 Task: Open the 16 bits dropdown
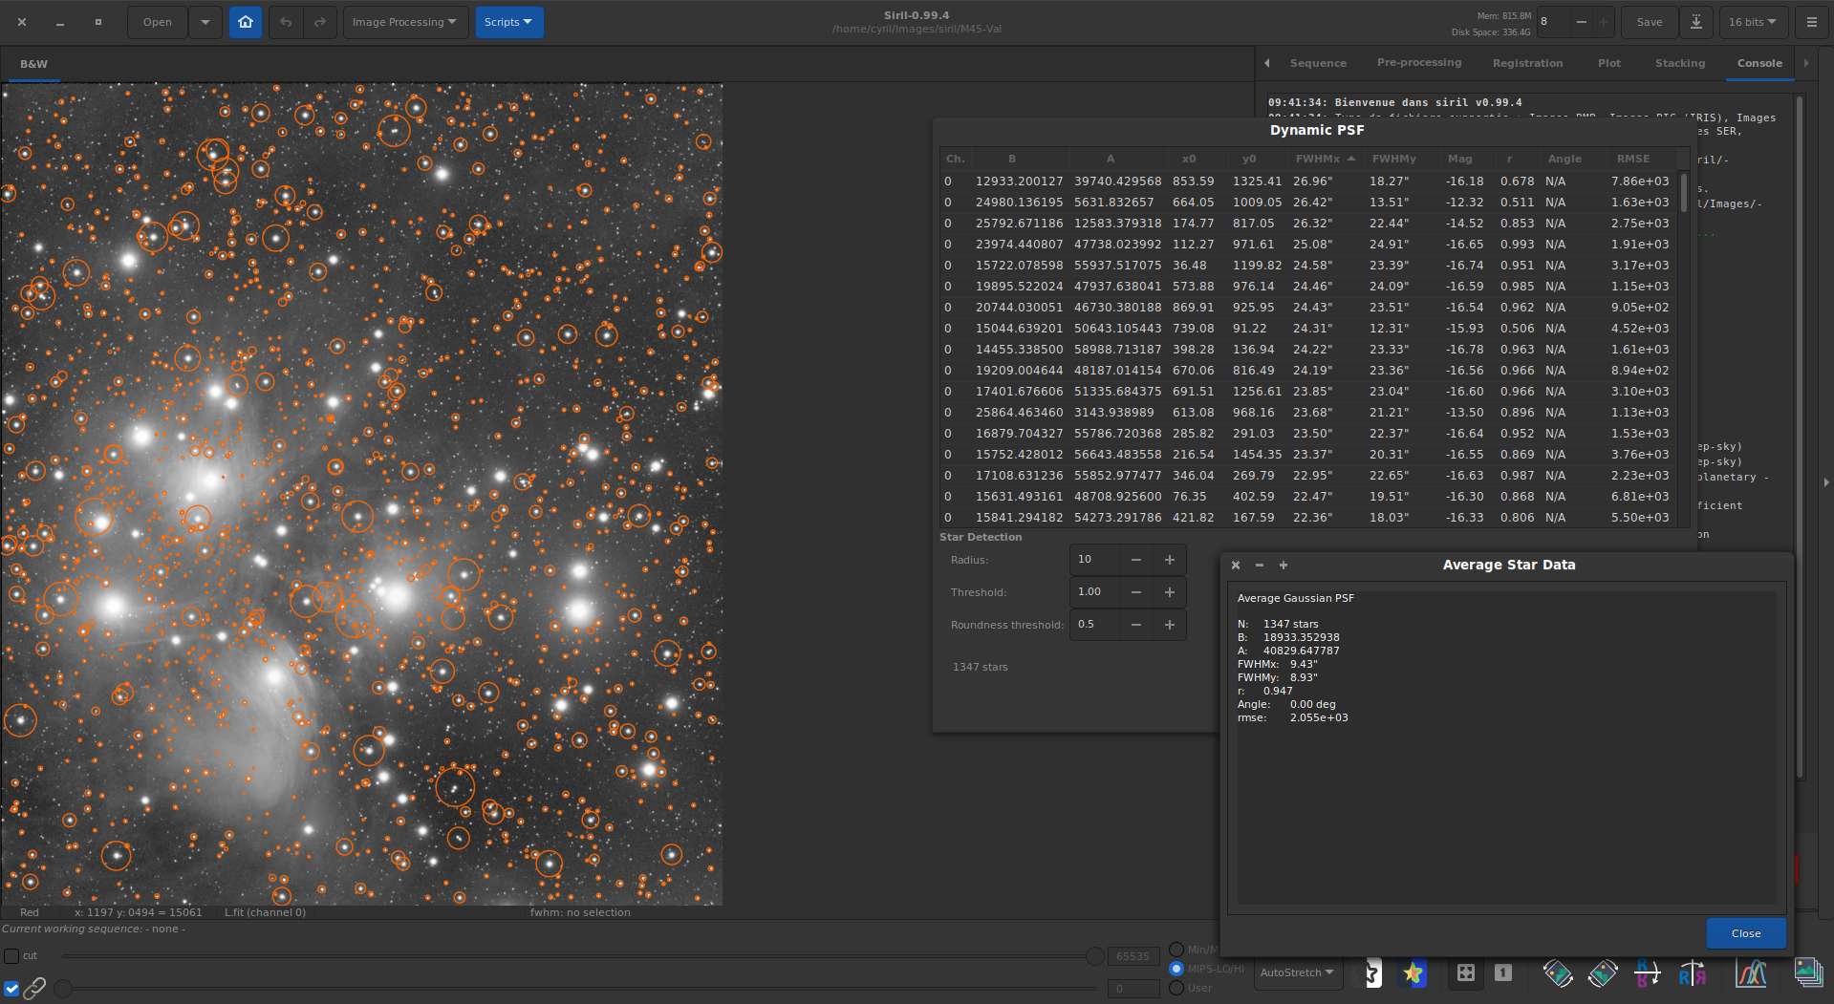coord(1752,22)
